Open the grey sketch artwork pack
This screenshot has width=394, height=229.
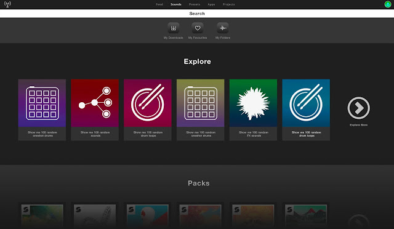point(95,215)
